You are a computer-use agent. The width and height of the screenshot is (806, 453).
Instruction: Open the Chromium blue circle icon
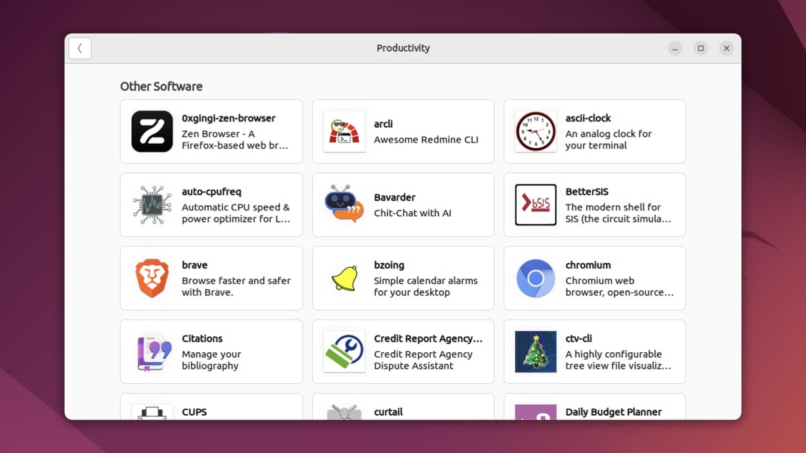click(x=535, y=279)
